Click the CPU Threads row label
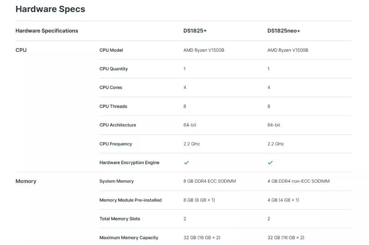The height and width of the screenshot is (245, 369). point(113,106)
